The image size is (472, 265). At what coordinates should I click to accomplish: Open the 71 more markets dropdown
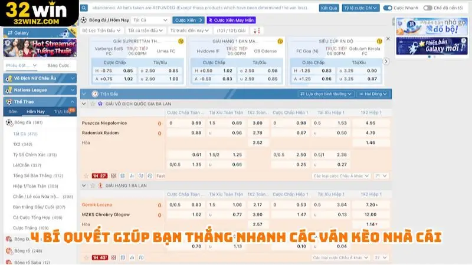click(x=381, y=175)
